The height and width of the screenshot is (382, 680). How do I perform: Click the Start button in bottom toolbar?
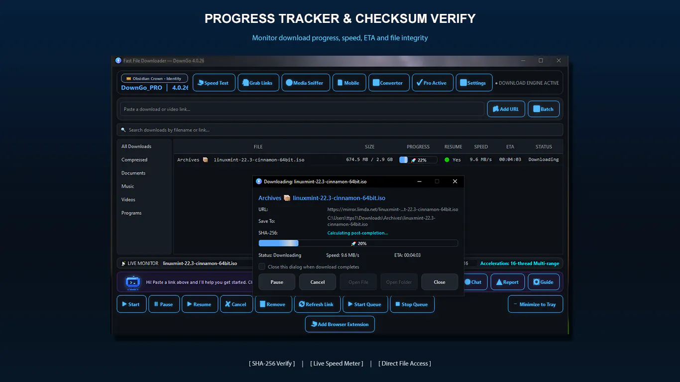(x=131, y=304)
